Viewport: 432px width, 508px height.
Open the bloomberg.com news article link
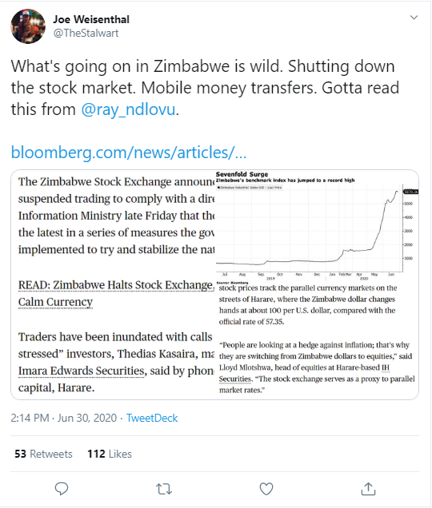(x=129, y=153)
